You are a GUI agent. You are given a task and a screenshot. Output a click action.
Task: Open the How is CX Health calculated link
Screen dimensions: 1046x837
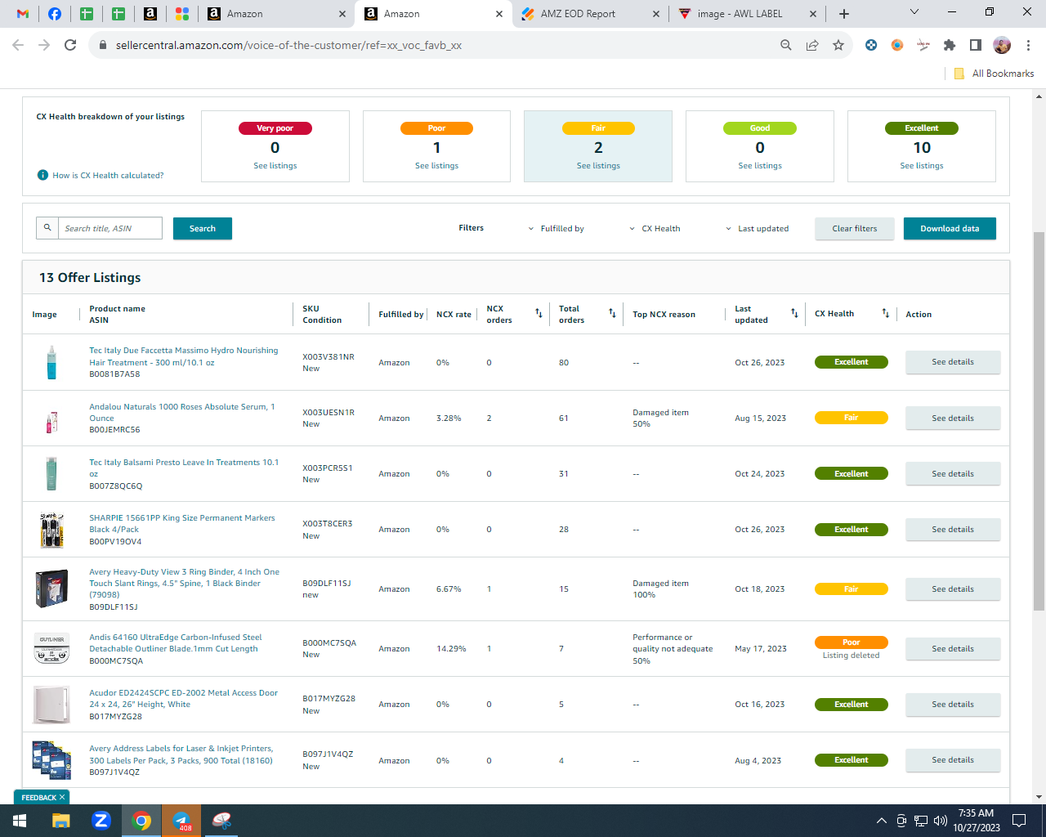click(x=108, y=176)
